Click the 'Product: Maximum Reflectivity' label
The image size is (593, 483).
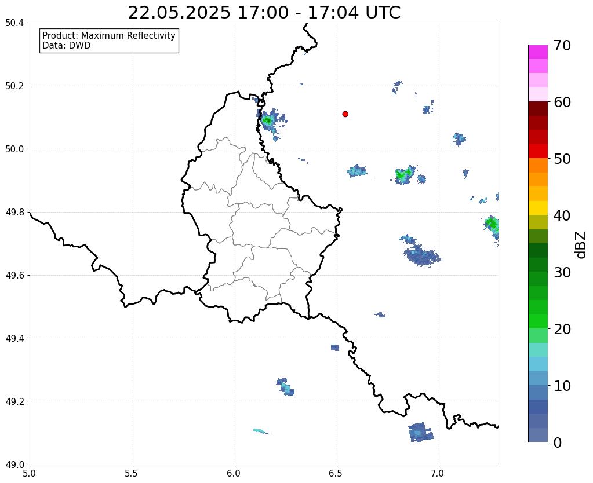(x=109, y=35)
